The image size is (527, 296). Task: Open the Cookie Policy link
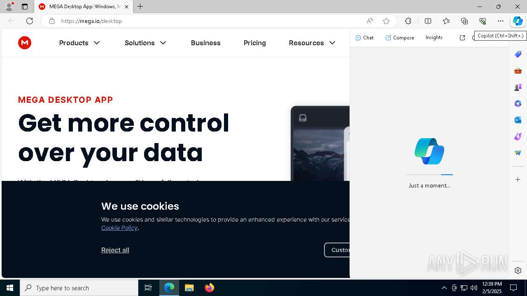click(119, 228)
